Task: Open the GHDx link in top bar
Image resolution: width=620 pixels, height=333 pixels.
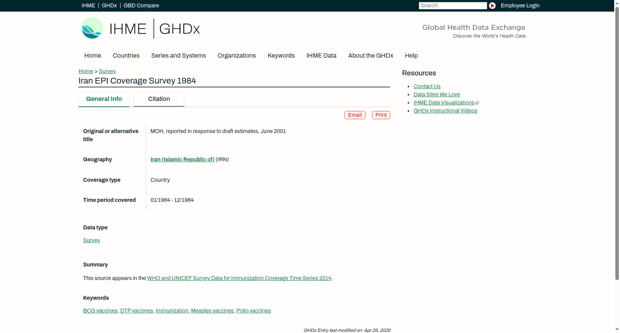Action: [109, 5]
